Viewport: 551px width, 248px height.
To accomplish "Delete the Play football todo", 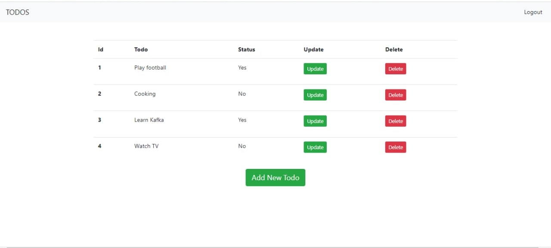I will (395, 69).
